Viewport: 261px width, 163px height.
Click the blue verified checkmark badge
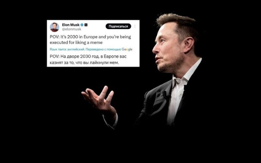(82, 25)
